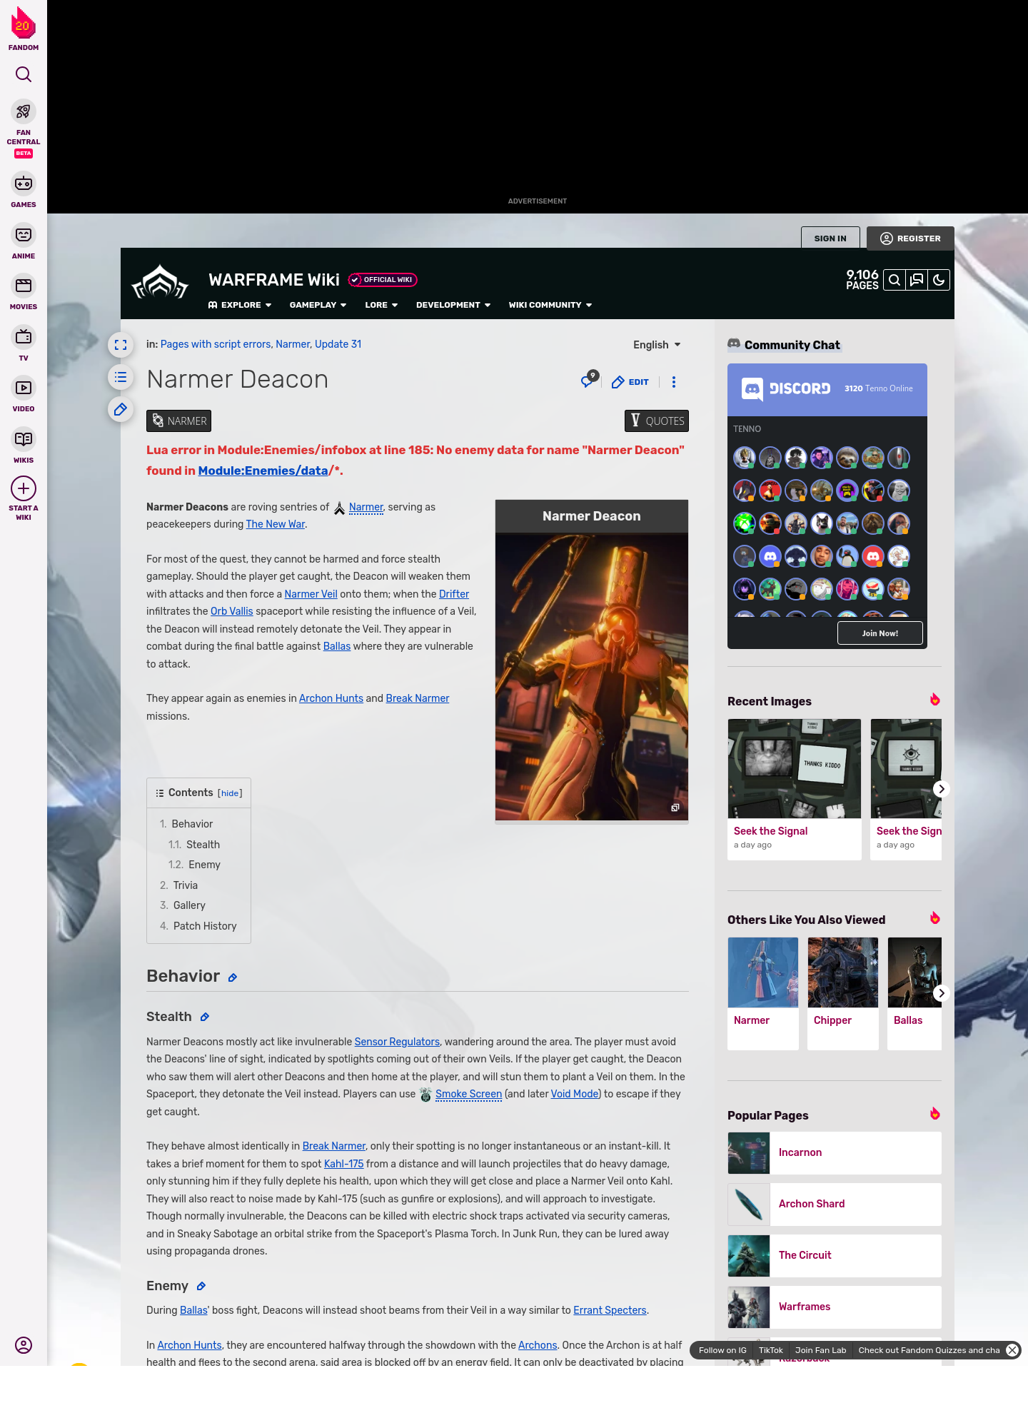Open search from the left sidebar

click(24, 74)
